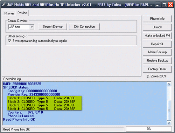Screen dimensions: 175x133
Task: Click the application icon in title bar
Action: [4, 5]
